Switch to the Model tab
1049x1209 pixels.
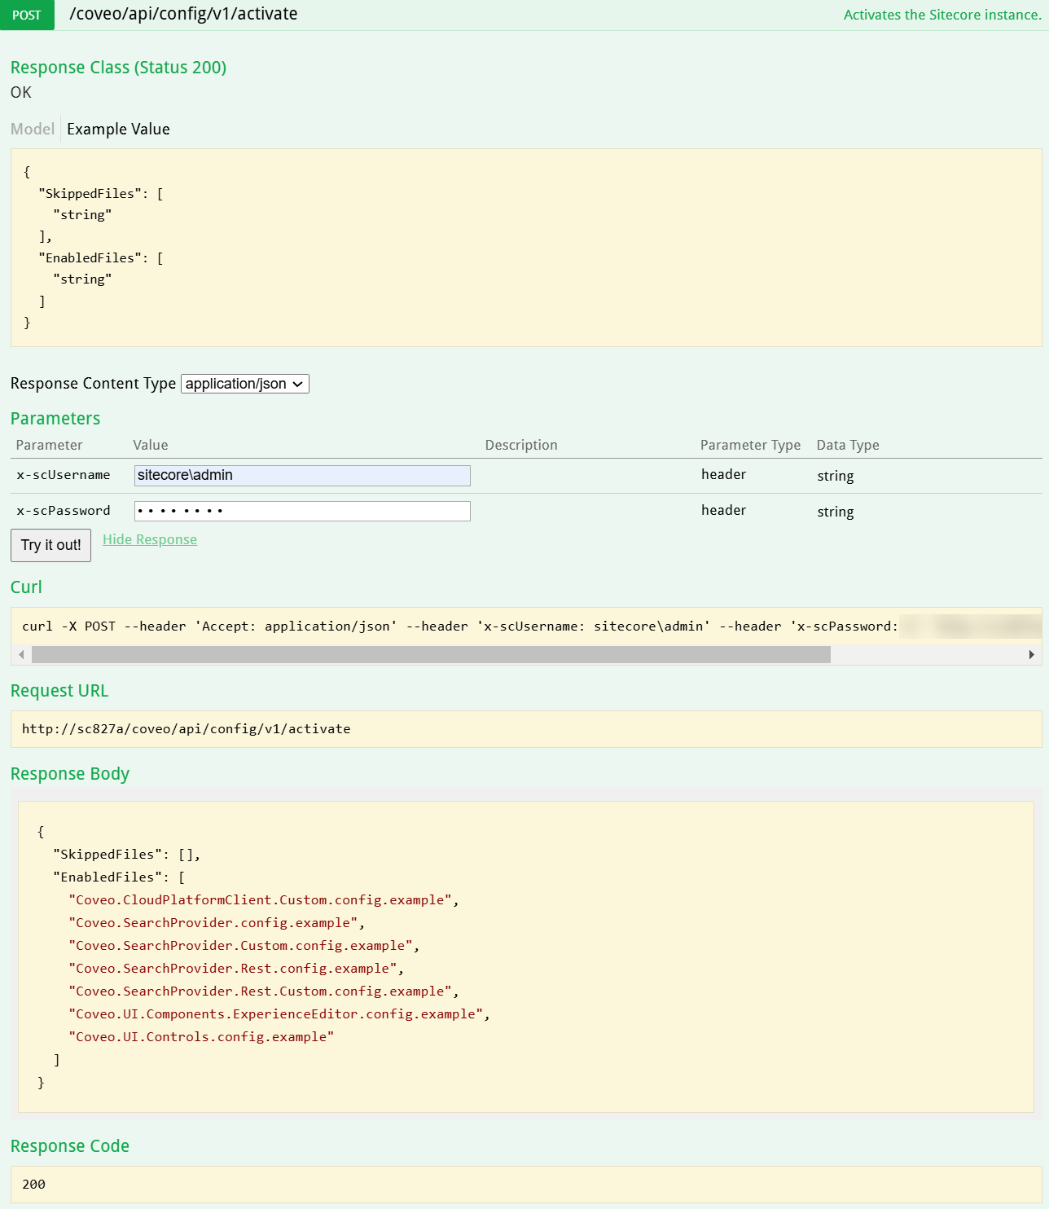[x=33, y=129]
